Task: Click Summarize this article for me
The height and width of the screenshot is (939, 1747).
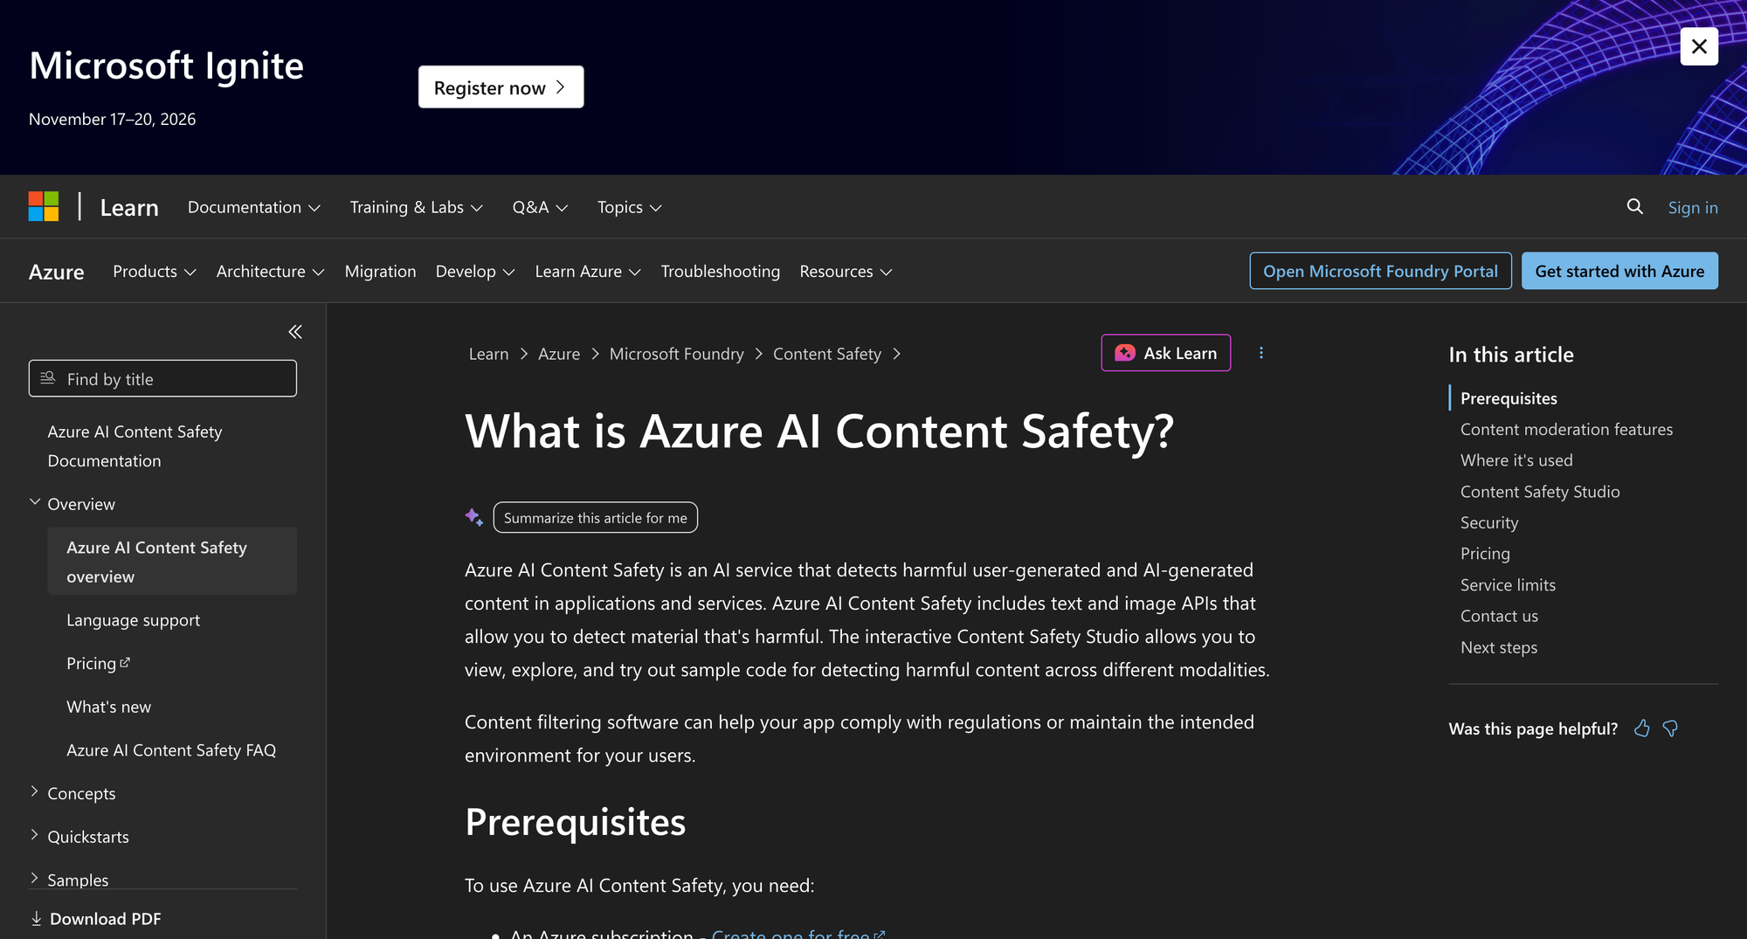Action: (x=595, y=518)
